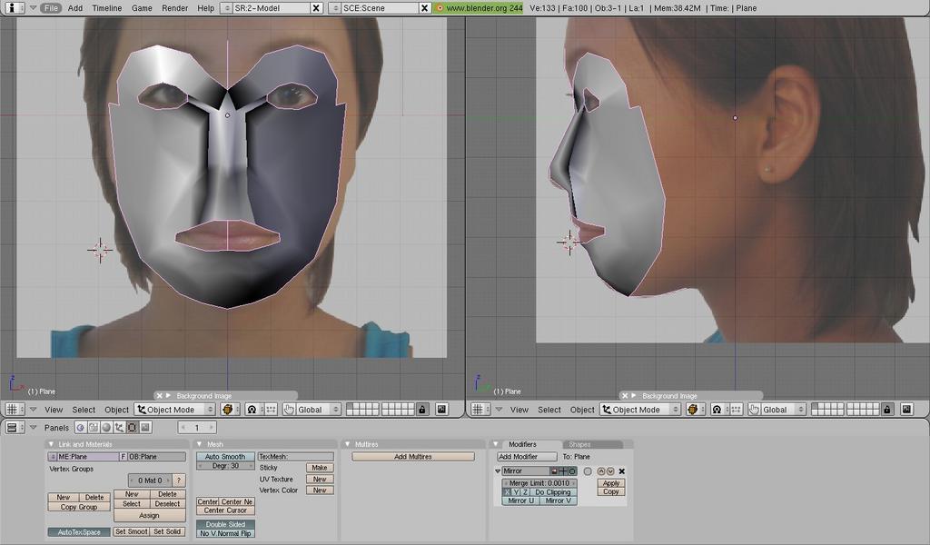The image size is (930, 545).
Task: Collapse Background Image panel in right viewport
Action: click(633, 395)
